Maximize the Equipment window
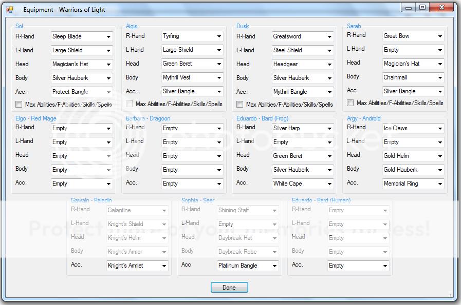461x305 pixels. coord(422,8)
